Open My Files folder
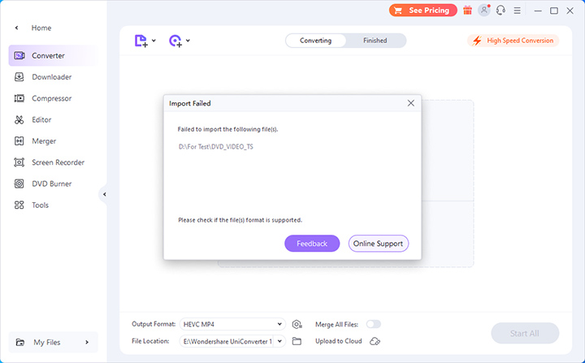 coord(54,342)
